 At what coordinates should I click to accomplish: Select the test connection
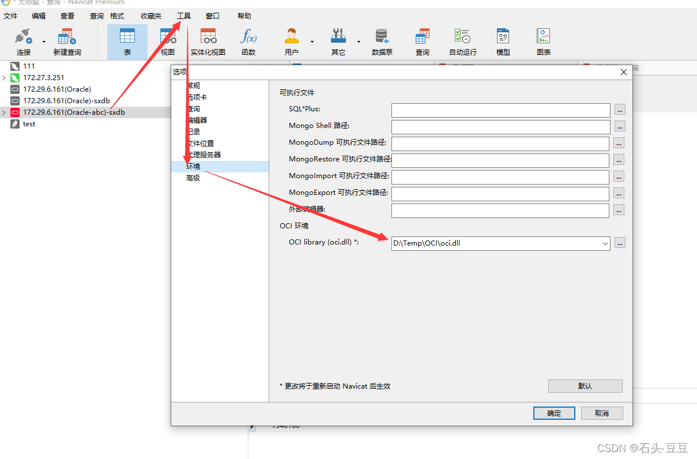point(29,124)
